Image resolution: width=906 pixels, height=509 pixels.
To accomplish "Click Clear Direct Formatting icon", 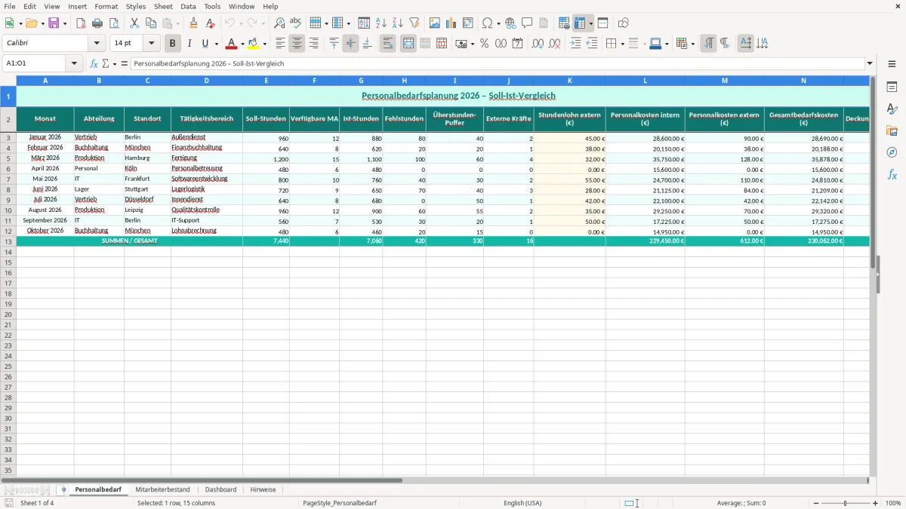I will [211, 23].
